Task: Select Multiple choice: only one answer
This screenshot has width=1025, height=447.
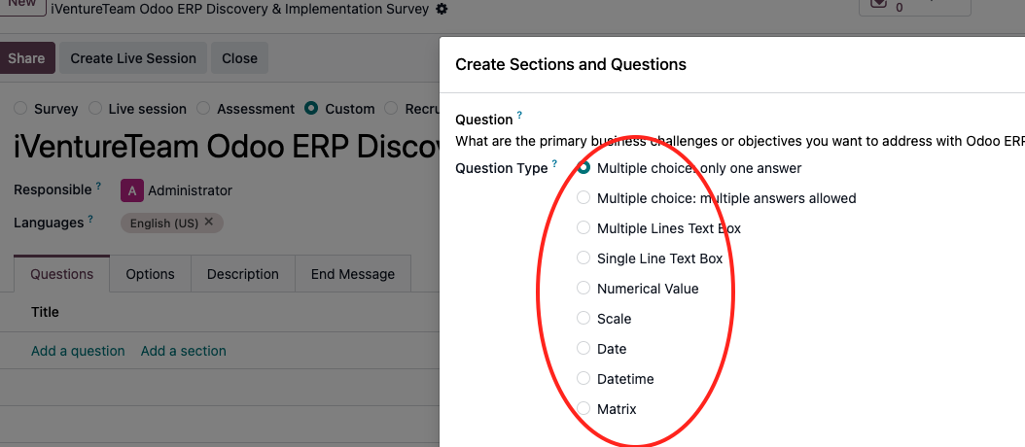Action: [x=583, y=168]
